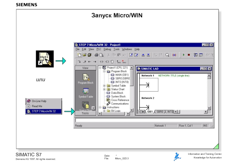The image size is (233, 162).
Task: Click the Compile checkmark icon
Action: (131, 55)
